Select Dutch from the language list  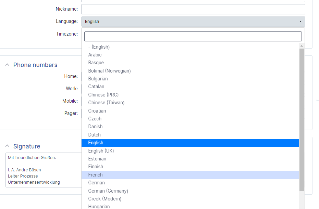click(x=190, y=135)
